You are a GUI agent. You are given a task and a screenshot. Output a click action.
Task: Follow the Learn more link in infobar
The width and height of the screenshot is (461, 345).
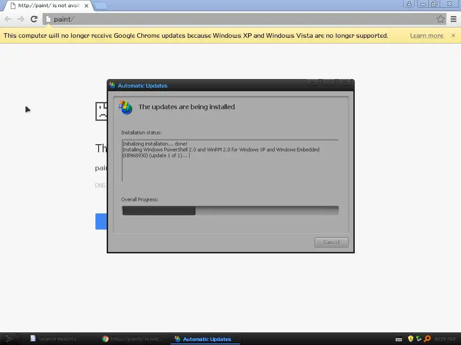pos(427,35)
